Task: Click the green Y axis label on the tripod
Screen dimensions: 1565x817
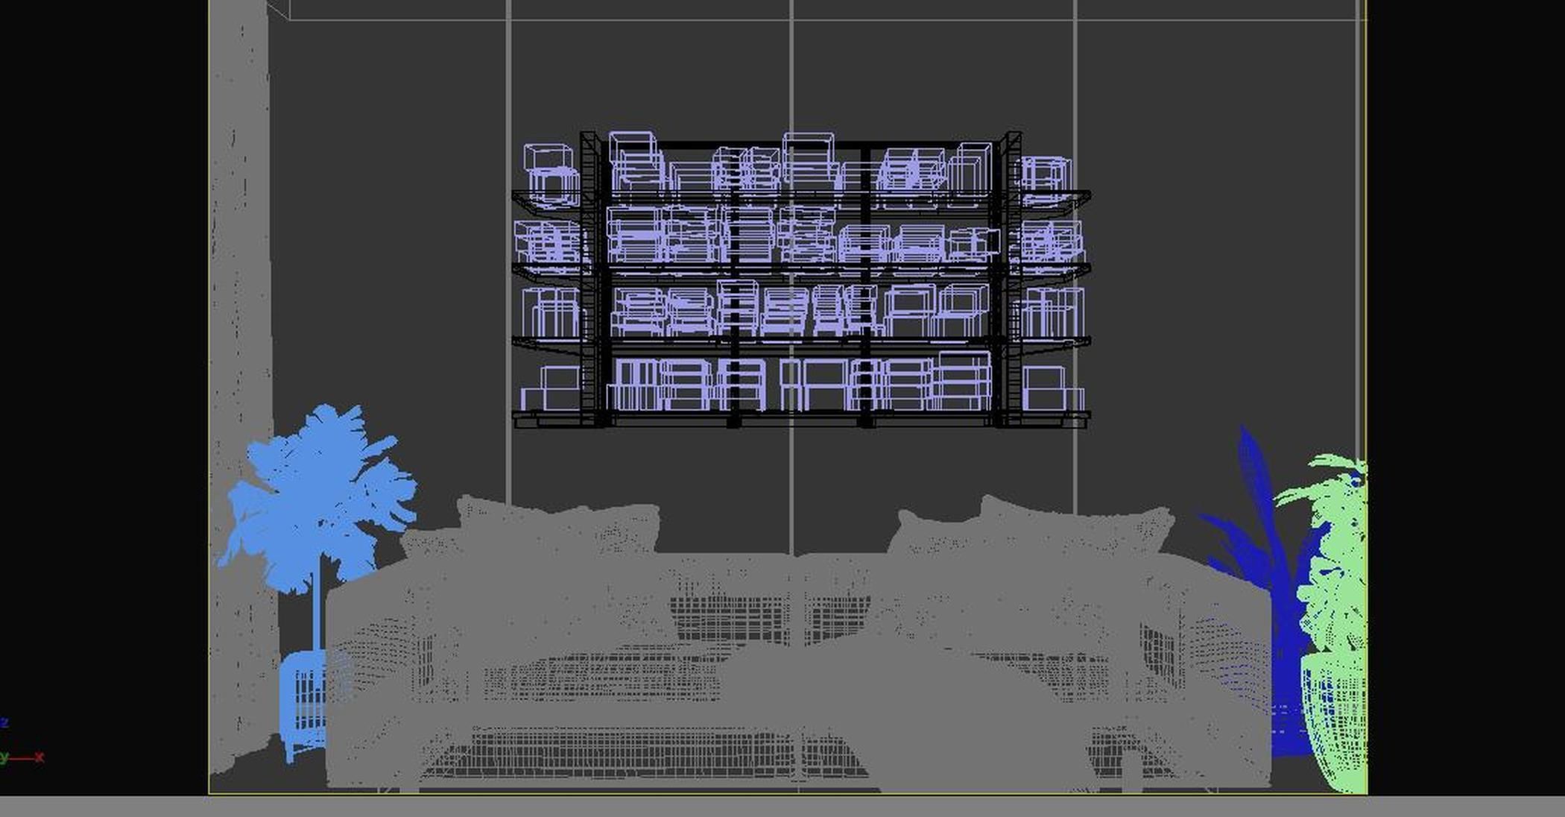Action: (x=3, y=757)
